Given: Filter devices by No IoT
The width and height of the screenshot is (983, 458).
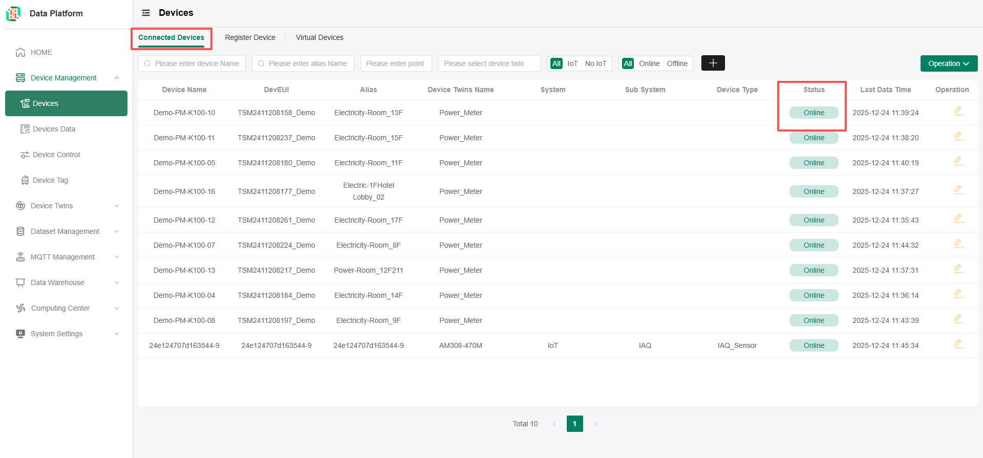Looking at the screenshot, I should pos(595,63).
